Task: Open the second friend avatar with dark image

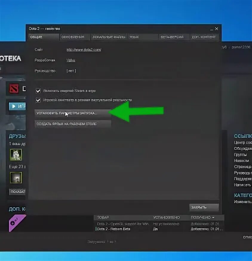Action: coord(16,178)
